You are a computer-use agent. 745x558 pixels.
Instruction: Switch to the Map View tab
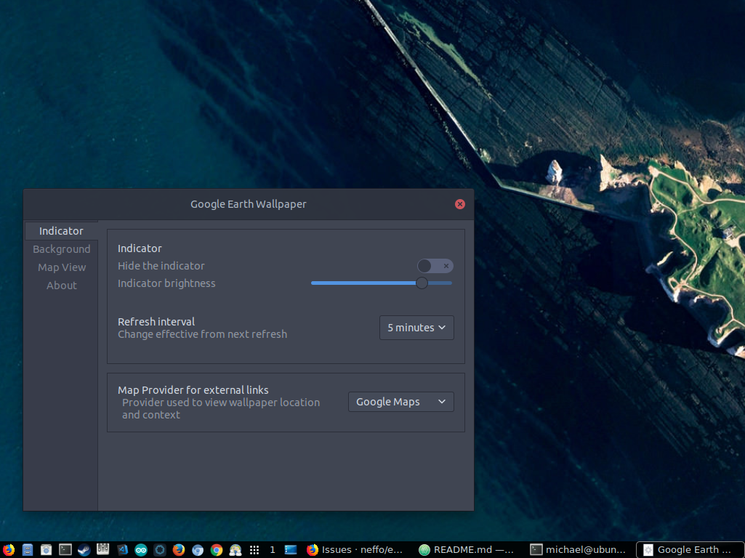coord(61,267)
